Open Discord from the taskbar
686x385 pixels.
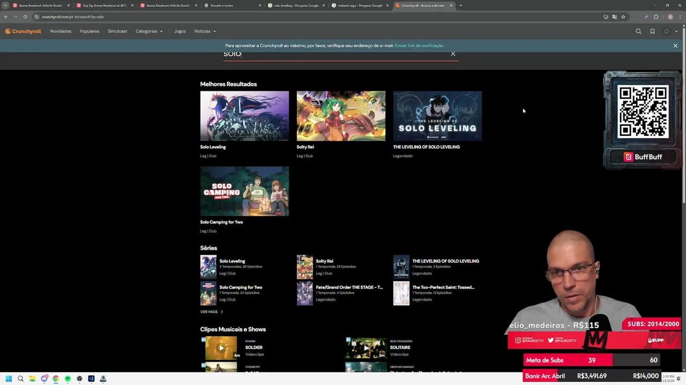[44, 379]
